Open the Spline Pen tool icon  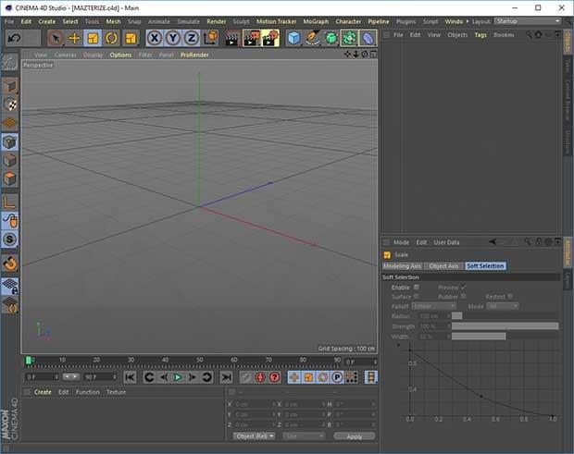[312, 38]
